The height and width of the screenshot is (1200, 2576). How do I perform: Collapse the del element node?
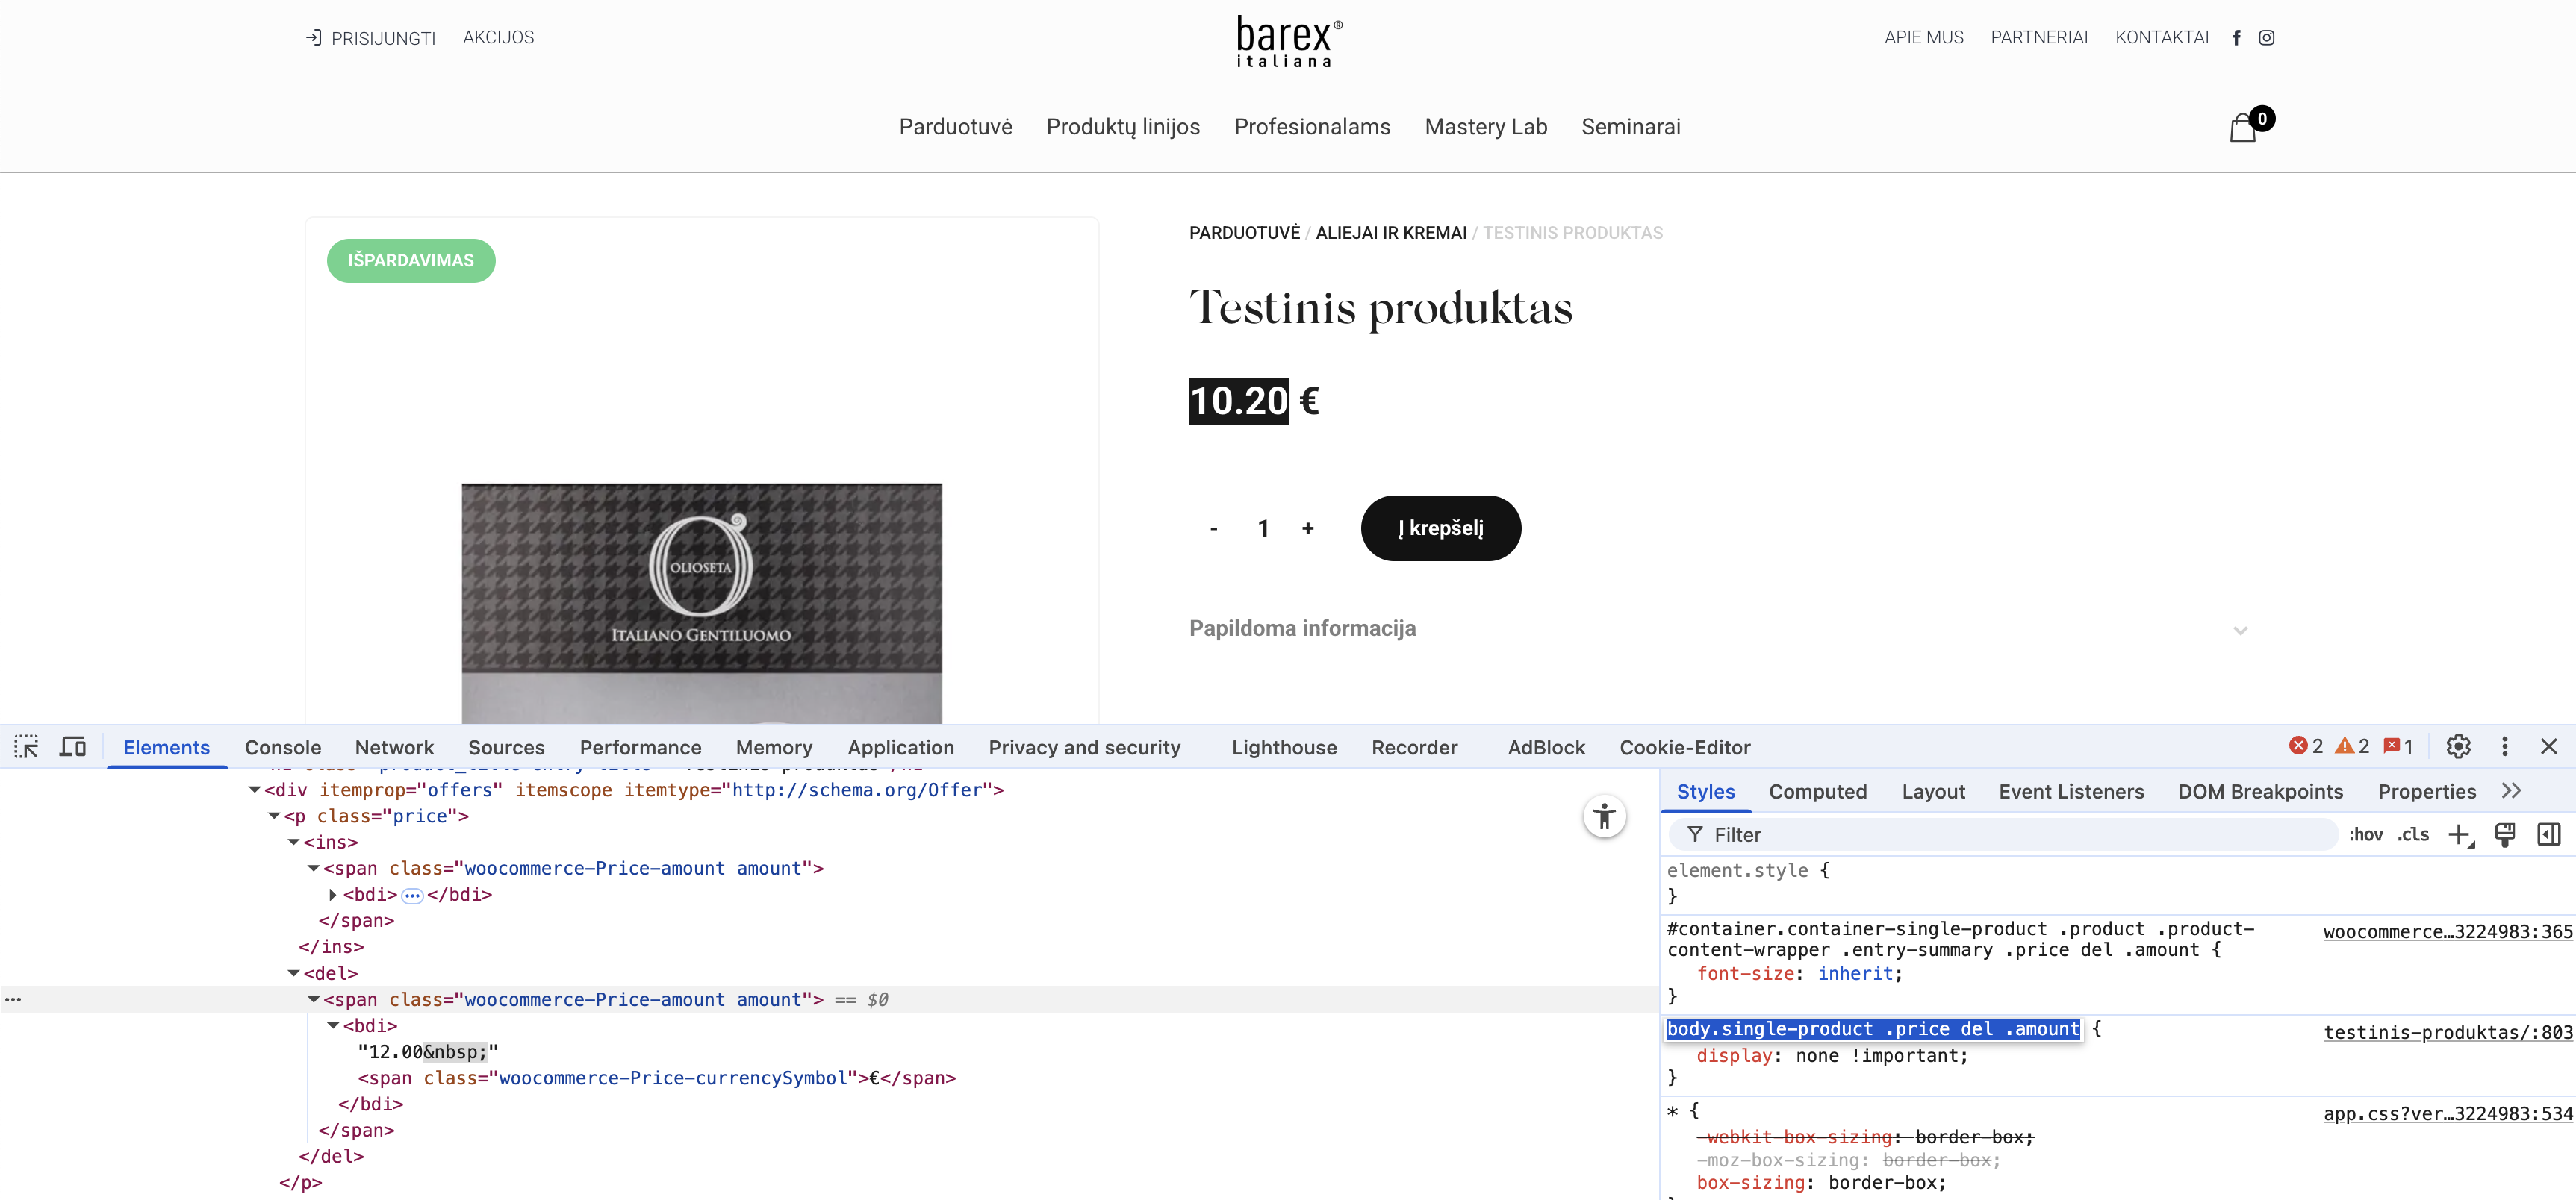click(x=294, y=973)
